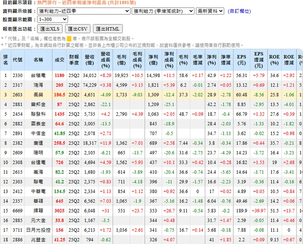Image resolution: width=303 pixels, height=244 pixels.
Task: Select 鴻海 revenue 74,229 cell
Action: click(90, 85)
